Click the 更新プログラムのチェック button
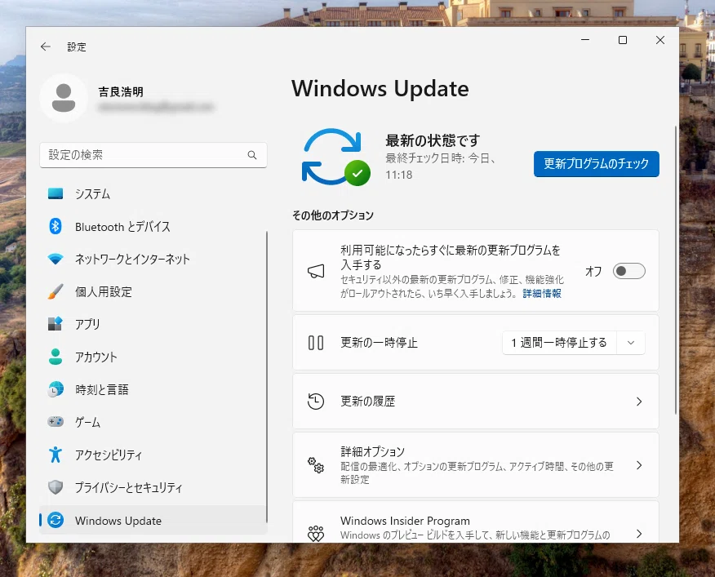 (x=597, y=164)
